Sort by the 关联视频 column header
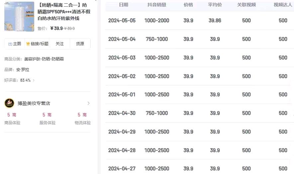 point(246,5)
